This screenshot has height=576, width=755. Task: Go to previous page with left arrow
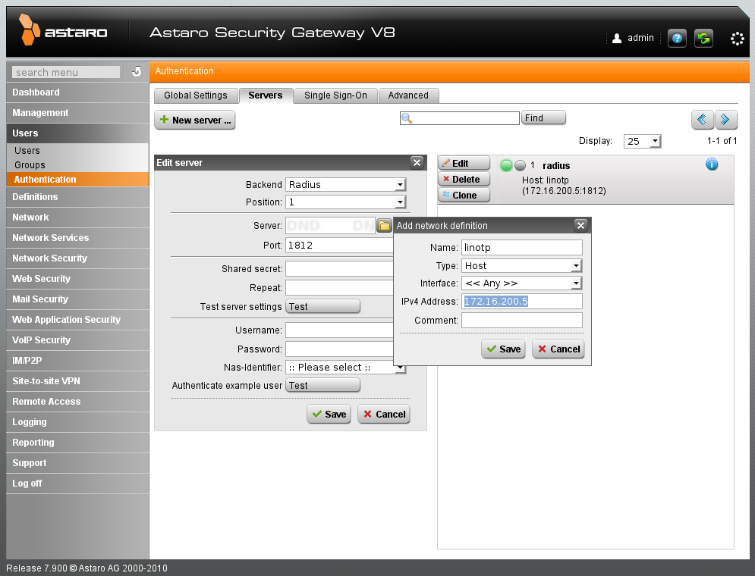coord(702,119)
